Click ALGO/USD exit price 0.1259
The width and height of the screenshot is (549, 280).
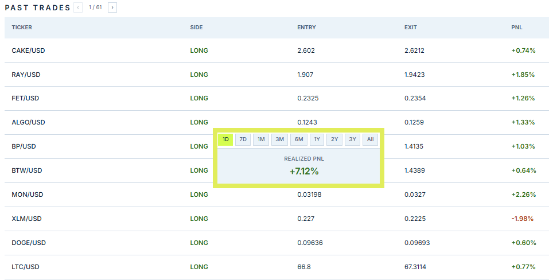pyautogui.click(x=414, y=123)
